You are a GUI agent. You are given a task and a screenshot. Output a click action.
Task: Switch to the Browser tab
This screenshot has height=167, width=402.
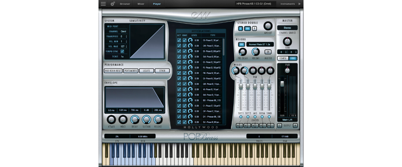[x=125, y=4]
